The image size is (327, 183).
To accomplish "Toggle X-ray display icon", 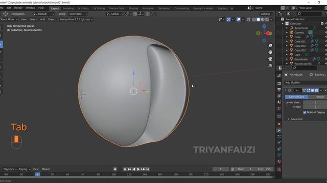I will 248,19.
